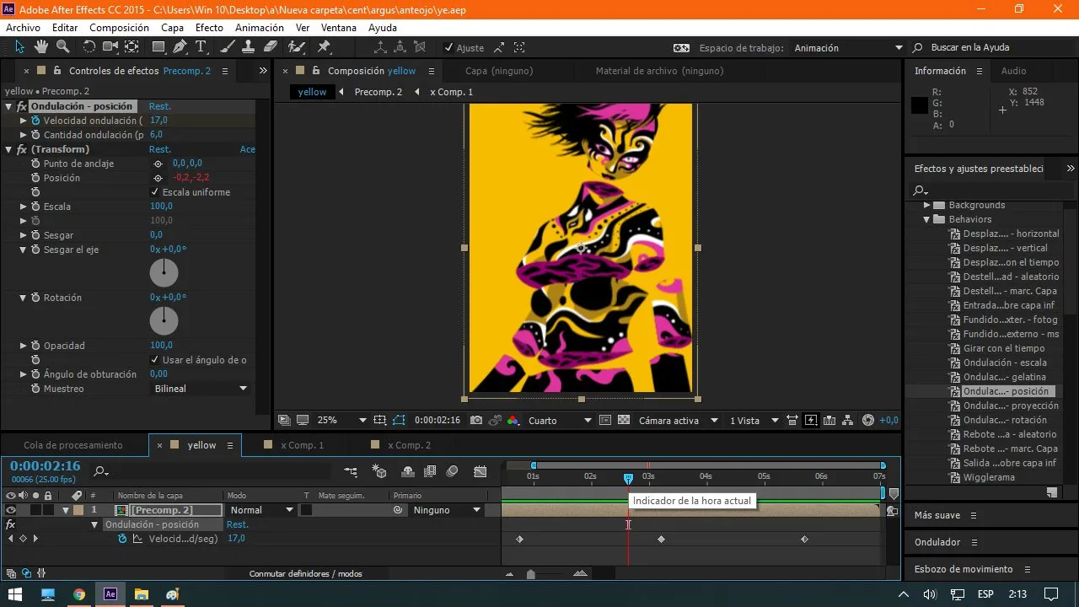Toggle stopwatch for Velocidad ondulación
The image size is (1079, 607).
pyautogui.click(x=35, y=121)
